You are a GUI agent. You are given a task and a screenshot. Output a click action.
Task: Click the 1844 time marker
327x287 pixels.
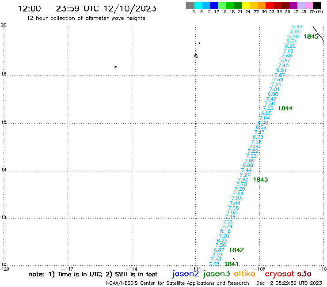(x=285, y=108)
